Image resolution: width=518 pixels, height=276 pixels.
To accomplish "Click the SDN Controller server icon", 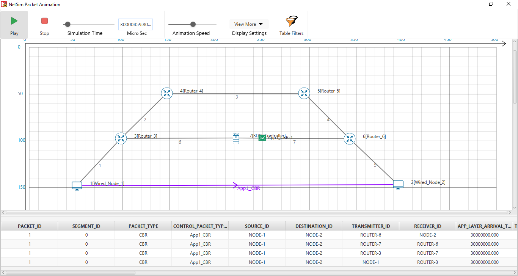I will click(236, 138).
